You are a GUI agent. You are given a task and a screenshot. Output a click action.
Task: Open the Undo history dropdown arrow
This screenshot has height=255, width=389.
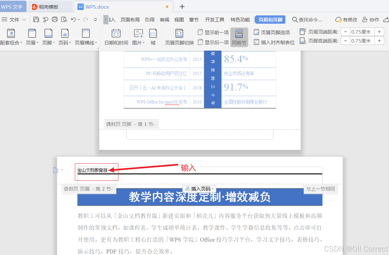79,20
